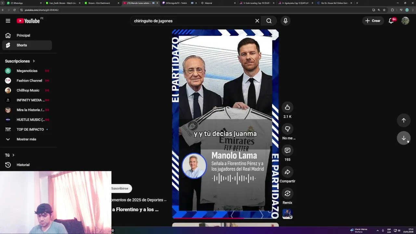
Task: Click the Suscribirse button
Action: pyautogui.click(x=121, y=188)
